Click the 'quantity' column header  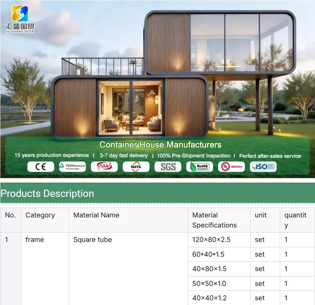click(296, 220)
